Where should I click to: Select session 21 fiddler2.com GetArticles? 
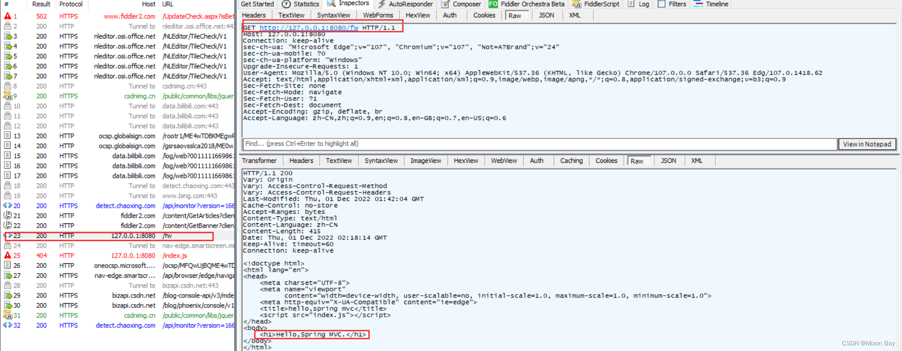point(117,215)
